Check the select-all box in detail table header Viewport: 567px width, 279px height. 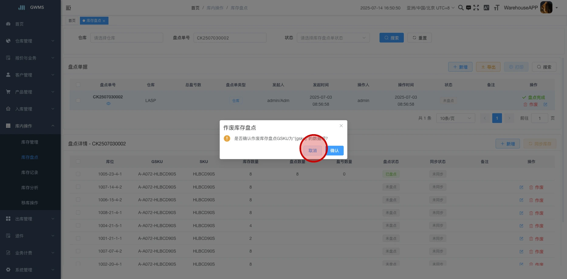(78, 162)
